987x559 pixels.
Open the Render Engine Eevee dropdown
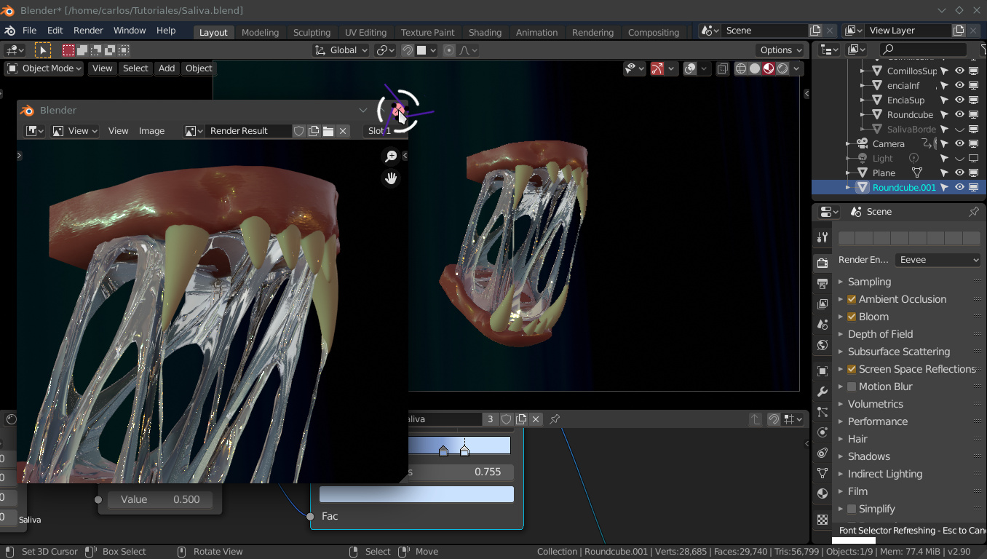[x=938, y=260]
